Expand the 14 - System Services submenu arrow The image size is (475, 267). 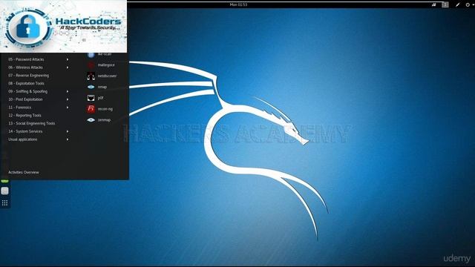(x=68, y=131)
